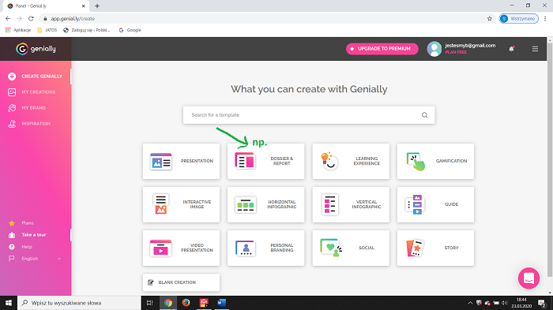
Task: Choose the Learning Experience lightbulb icon
Action: pos(329,162)
